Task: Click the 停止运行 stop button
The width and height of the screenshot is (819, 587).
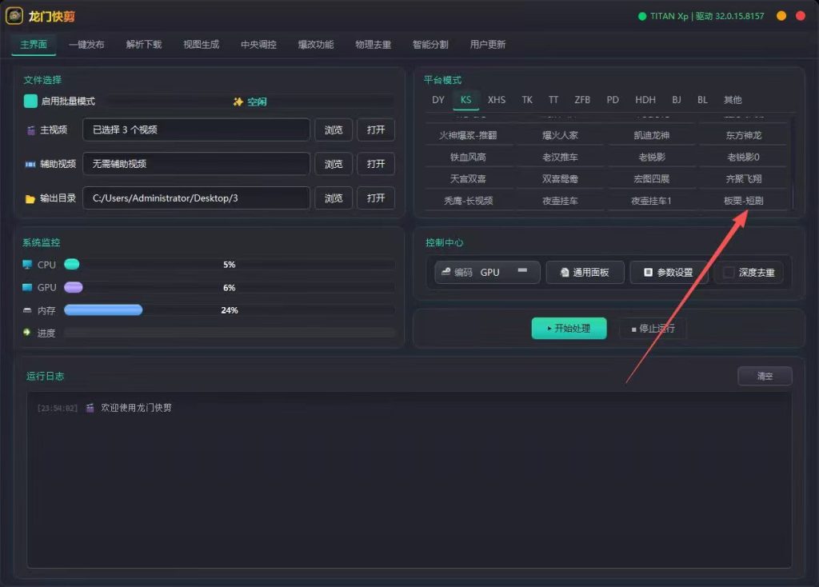Action: 653,329
